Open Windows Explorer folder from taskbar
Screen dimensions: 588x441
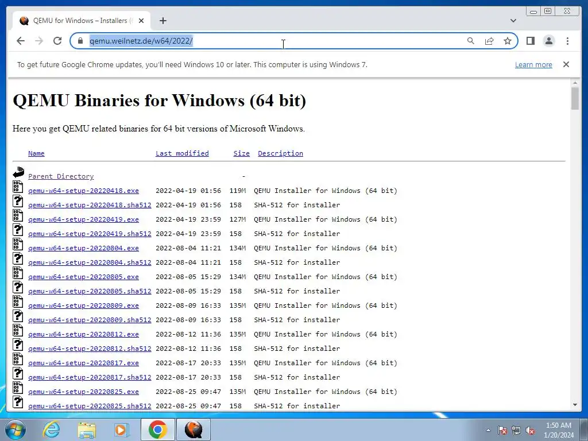(87, 430)
